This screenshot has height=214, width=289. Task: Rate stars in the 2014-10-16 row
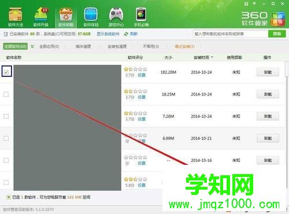coord(136,157)
